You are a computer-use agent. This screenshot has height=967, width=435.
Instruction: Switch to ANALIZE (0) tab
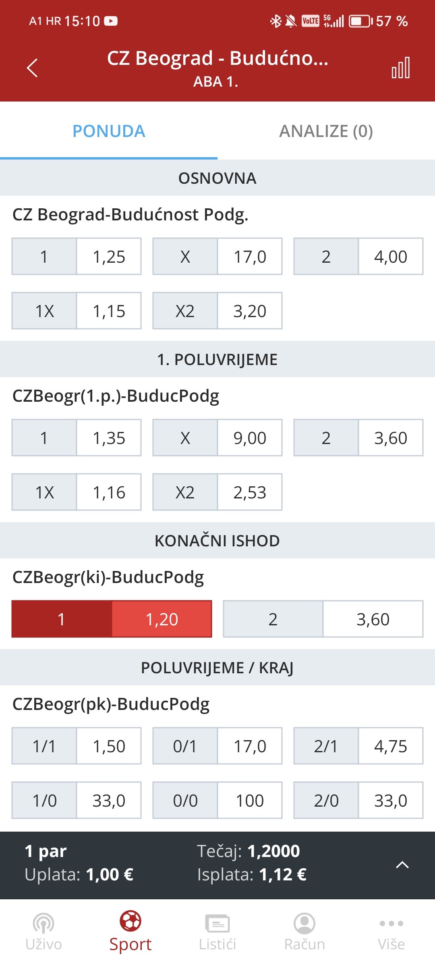pyautogui.click(x=326, y=131)
